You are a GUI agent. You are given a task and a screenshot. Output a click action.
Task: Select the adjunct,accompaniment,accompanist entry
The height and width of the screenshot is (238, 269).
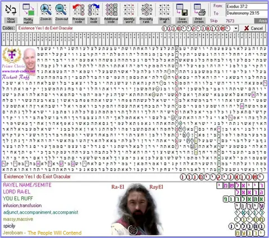click(41, 212)
